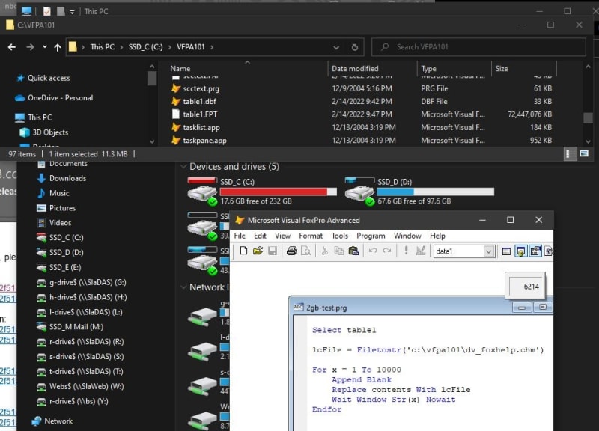Image resolution: width=599 pixels, height=431 pixels.
Task: Click the refresh icon beside the address bar
Action: coord(354,47)
